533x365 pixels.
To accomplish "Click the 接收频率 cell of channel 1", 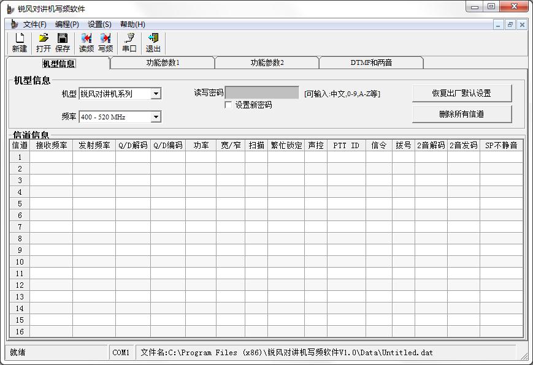I will tap(52, 157).
